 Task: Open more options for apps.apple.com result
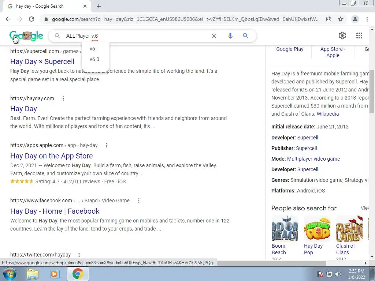pyautogui.click(x=107, y=145)
